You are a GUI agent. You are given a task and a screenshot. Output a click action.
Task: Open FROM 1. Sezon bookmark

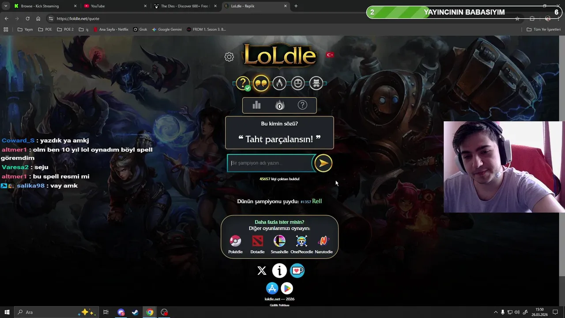206,30
